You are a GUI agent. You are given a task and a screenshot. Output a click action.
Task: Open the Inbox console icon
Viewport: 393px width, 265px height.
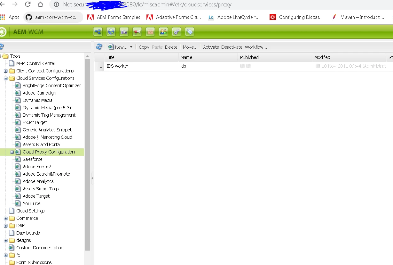pyautogui.click(x=150, y=32)
